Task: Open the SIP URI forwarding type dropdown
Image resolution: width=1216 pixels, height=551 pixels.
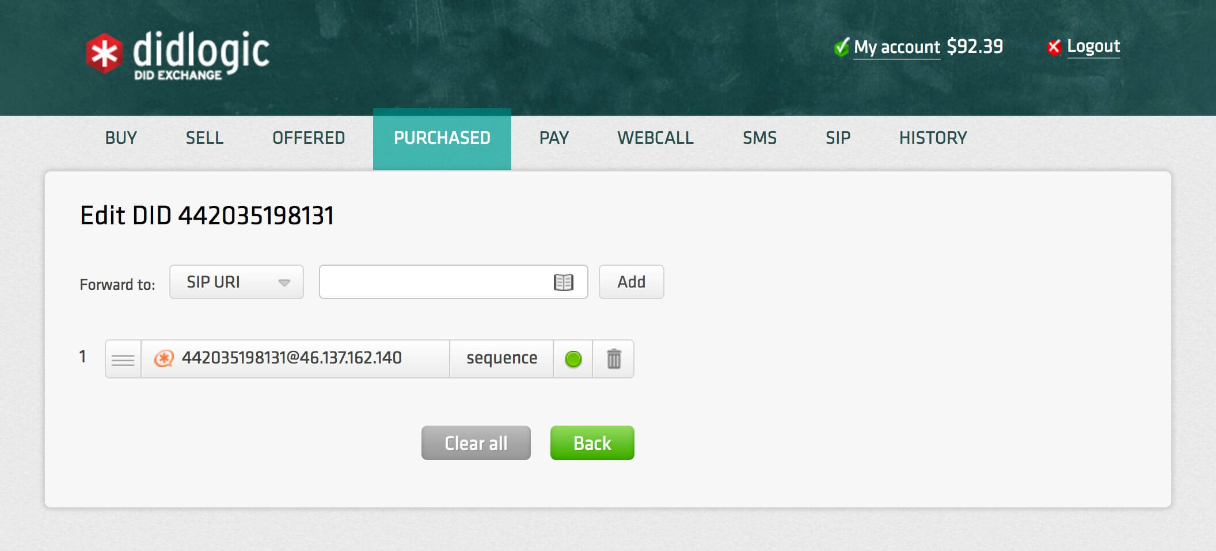Action: [x=236, y=282]
